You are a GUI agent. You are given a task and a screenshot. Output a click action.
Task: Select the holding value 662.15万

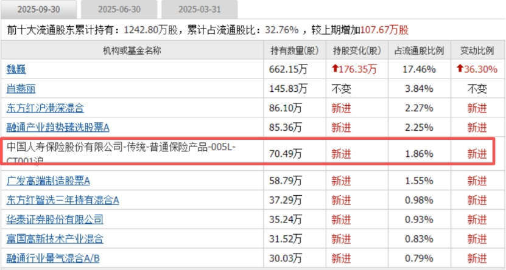pos(289,69)
